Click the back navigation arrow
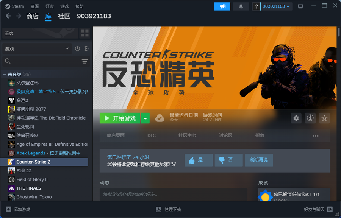Screen dimensions: 341x218 coord(8,16)
